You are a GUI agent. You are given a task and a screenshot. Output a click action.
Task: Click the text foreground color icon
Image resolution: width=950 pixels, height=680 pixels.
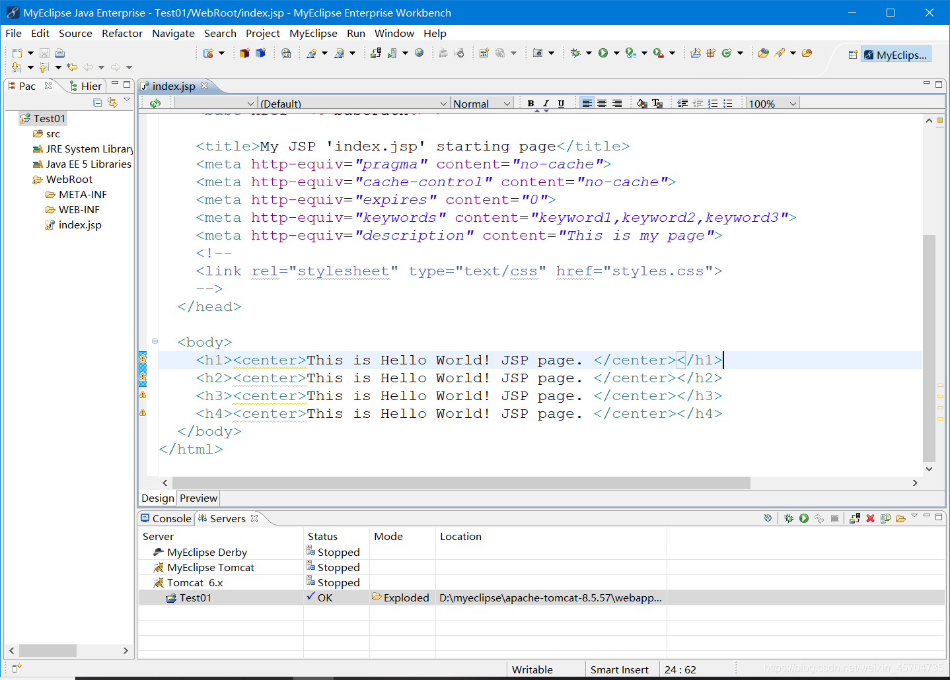[x=657, y=103]
